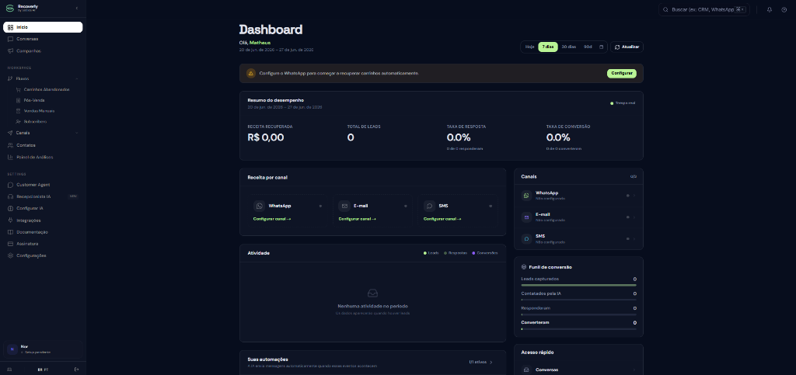Expand the Canais sidebar chevron
796x375 pixels.
pyautogui.click(x=77, y=133)
